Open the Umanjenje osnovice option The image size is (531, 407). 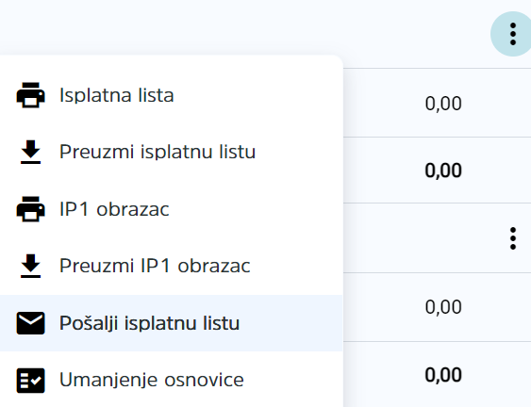pyautogui.click(x=172, y=380)
